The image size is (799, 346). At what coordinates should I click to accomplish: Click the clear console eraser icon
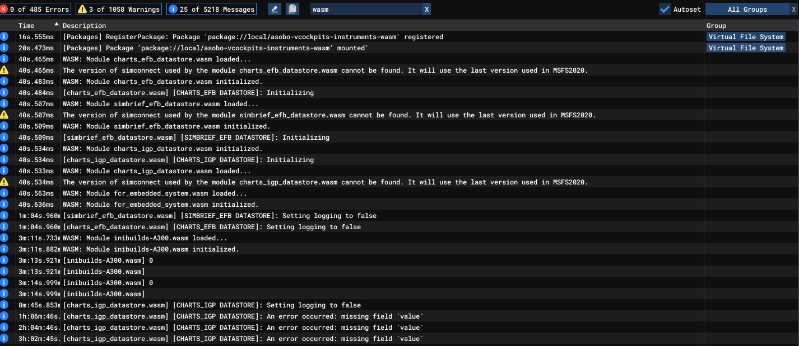[x=274, y=9]
